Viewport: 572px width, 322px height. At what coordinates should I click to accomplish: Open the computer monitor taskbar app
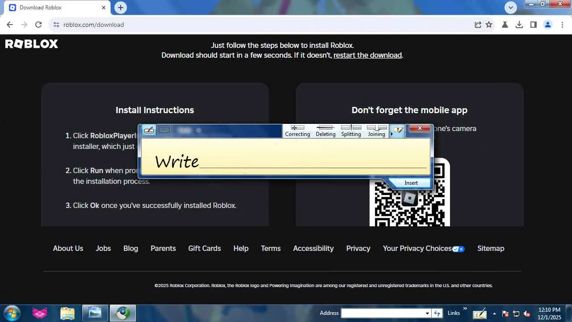95,313
